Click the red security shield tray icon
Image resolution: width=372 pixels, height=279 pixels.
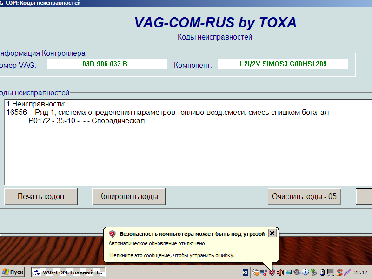pyautogui.click(x=272, y=272)
